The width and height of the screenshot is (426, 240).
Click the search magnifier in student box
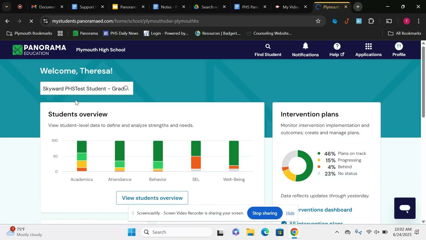[126, 88]
